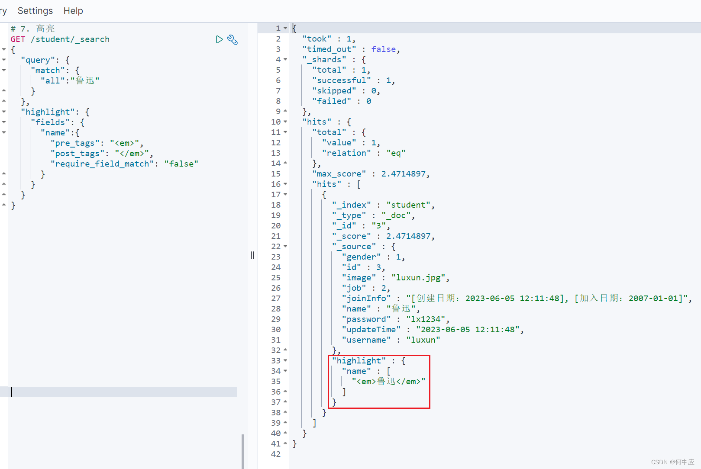This screenshot has width=701, height=469.
Task: Click the GET method keyword
Action: click(x=18, y=39)
